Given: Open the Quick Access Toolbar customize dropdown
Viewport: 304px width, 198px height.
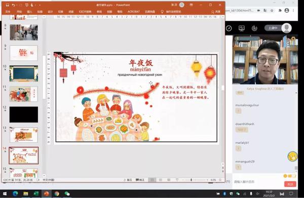Looking at the screenshot, I should point(40,5).
